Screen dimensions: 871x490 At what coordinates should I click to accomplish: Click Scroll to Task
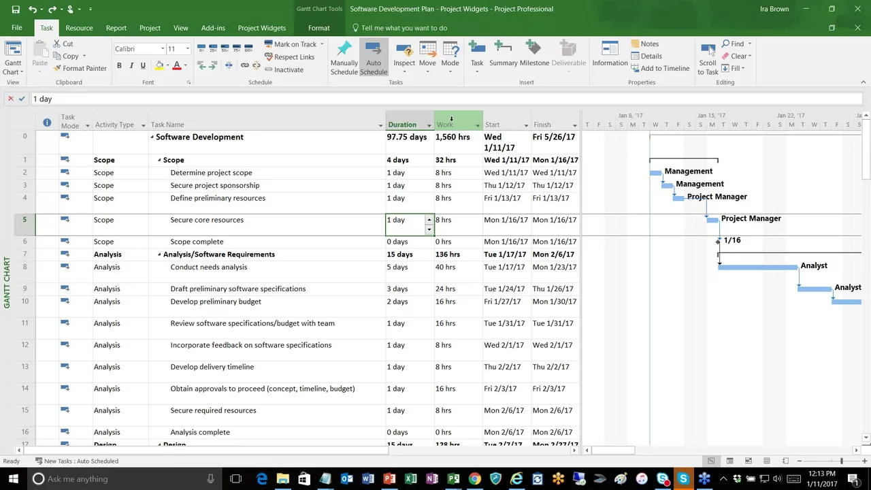708,59
